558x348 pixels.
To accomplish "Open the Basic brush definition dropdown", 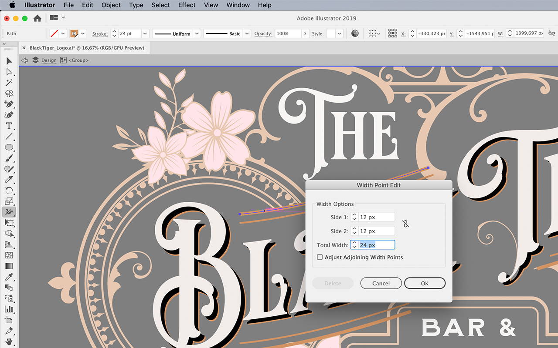I will 247,33.
